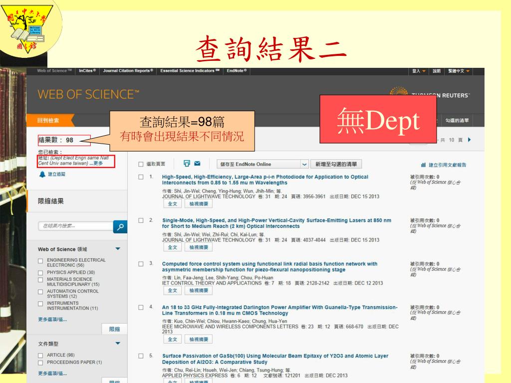Open Essential Science Indicators menu item

[x=190, y=71]
